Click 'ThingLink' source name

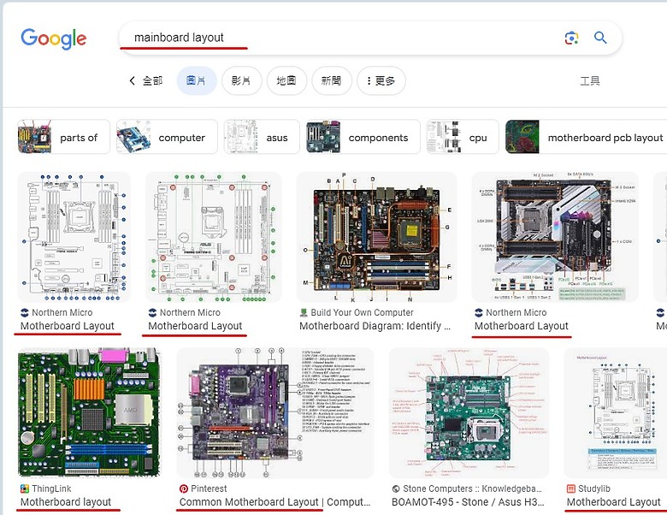pyautogui.click(x=51, y=488)
